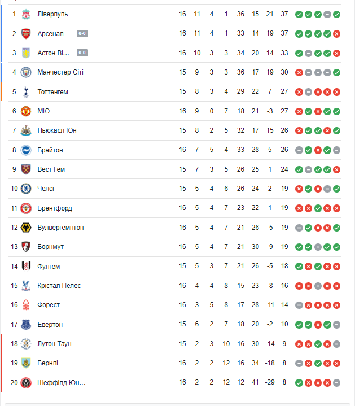Click the 0-0 live score badge beside Арсенал

tap(82, 34)
